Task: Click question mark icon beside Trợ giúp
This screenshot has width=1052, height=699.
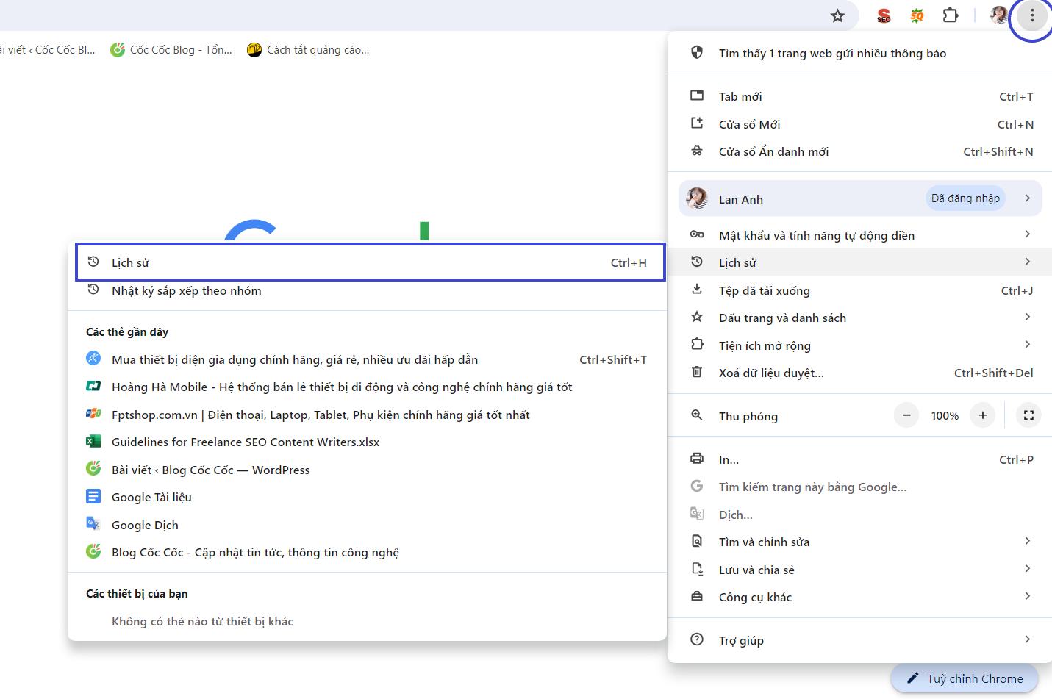Action: point(697,639)
